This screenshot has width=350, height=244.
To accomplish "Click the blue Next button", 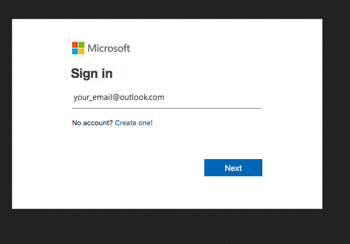I will point(233,168).
